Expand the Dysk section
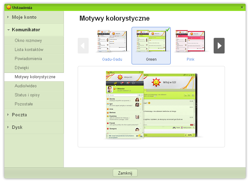Image resolution: width=250 pixels, height=183 pixels. pyautogui.click(x=34, y=127)
